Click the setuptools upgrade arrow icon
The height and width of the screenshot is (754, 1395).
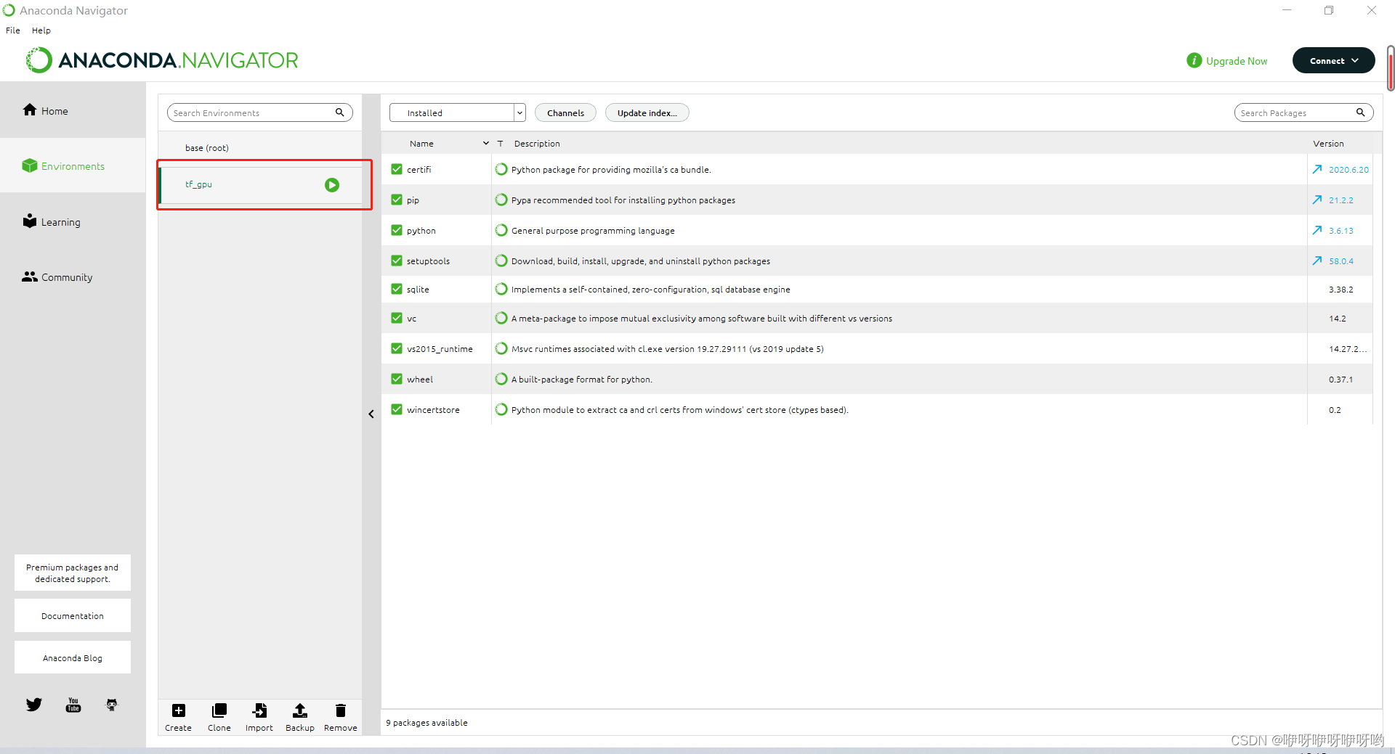coord(1317,261)
